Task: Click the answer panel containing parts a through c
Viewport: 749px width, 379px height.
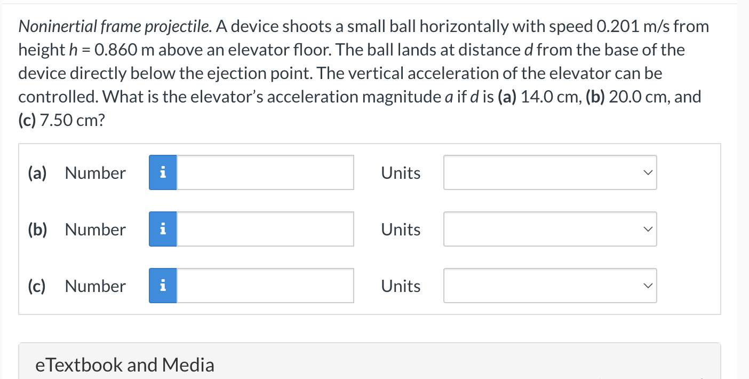Action: tap(369, 228)
